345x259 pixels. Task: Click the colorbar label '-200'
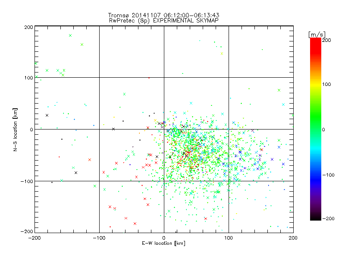tap(328, 218)
